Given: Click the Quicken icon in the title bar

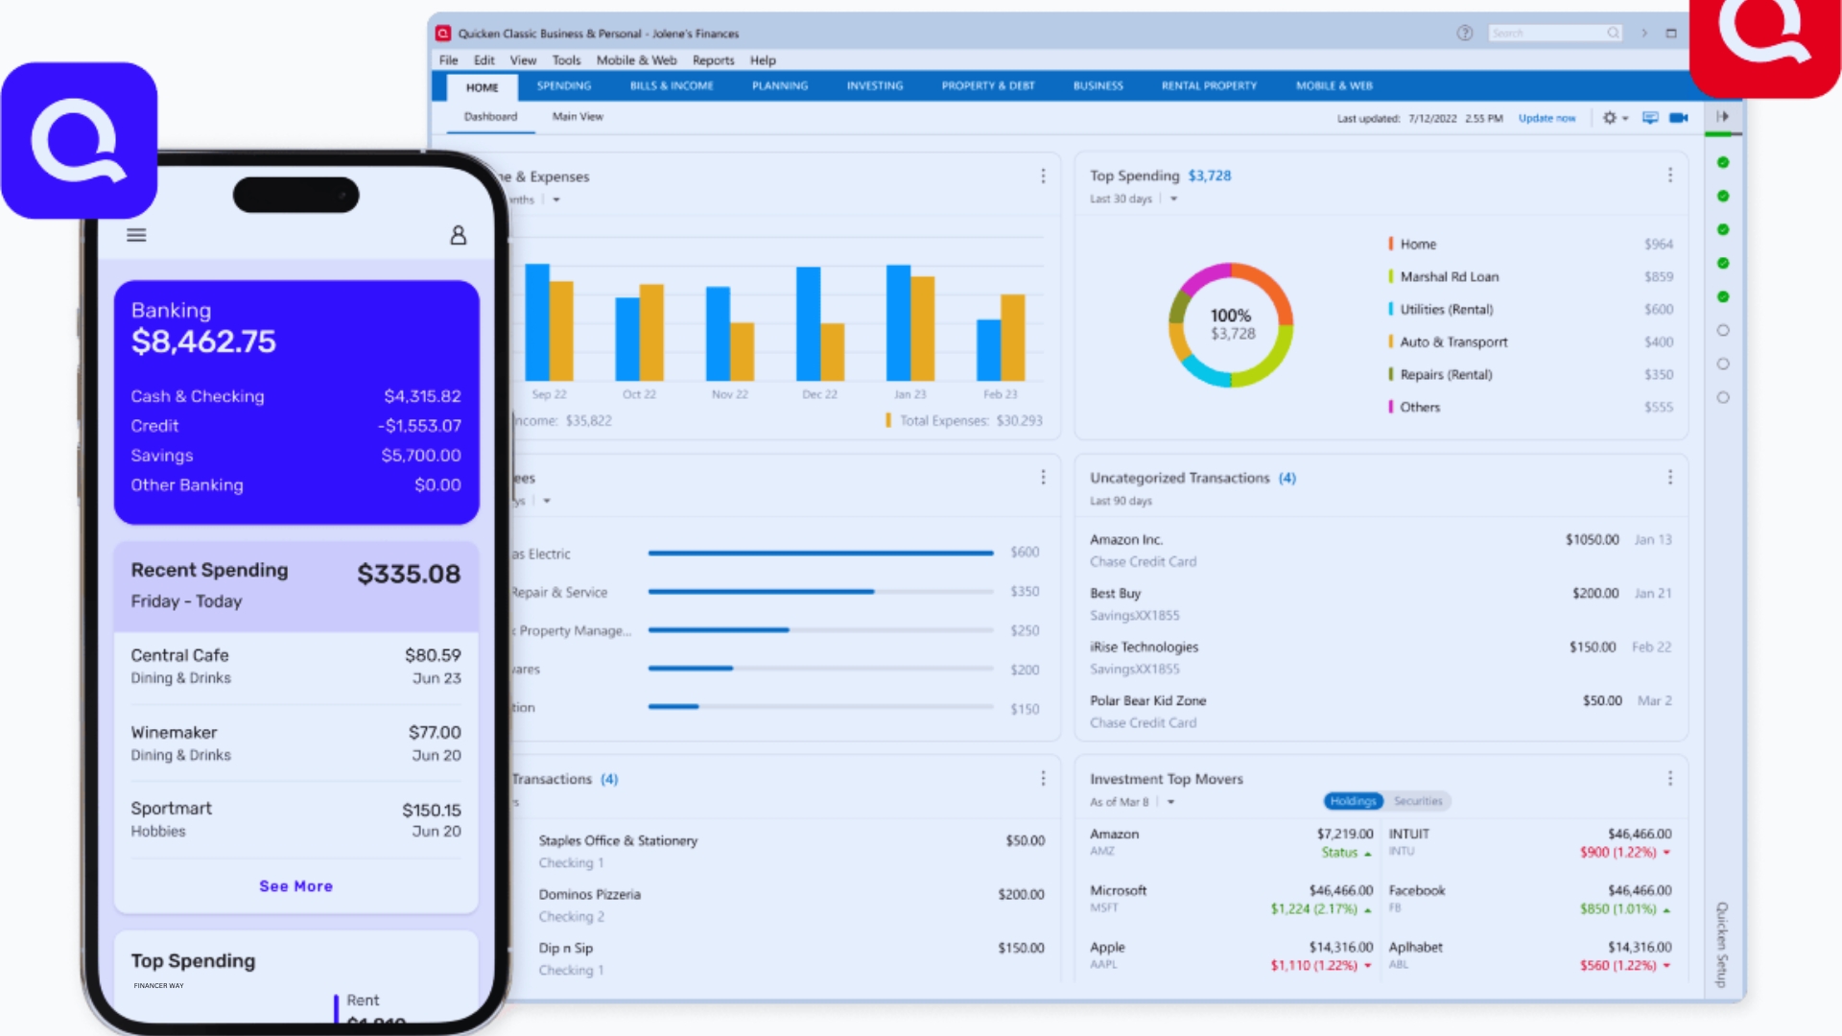Looking at the screenshot, I should [x=443, y=34].
